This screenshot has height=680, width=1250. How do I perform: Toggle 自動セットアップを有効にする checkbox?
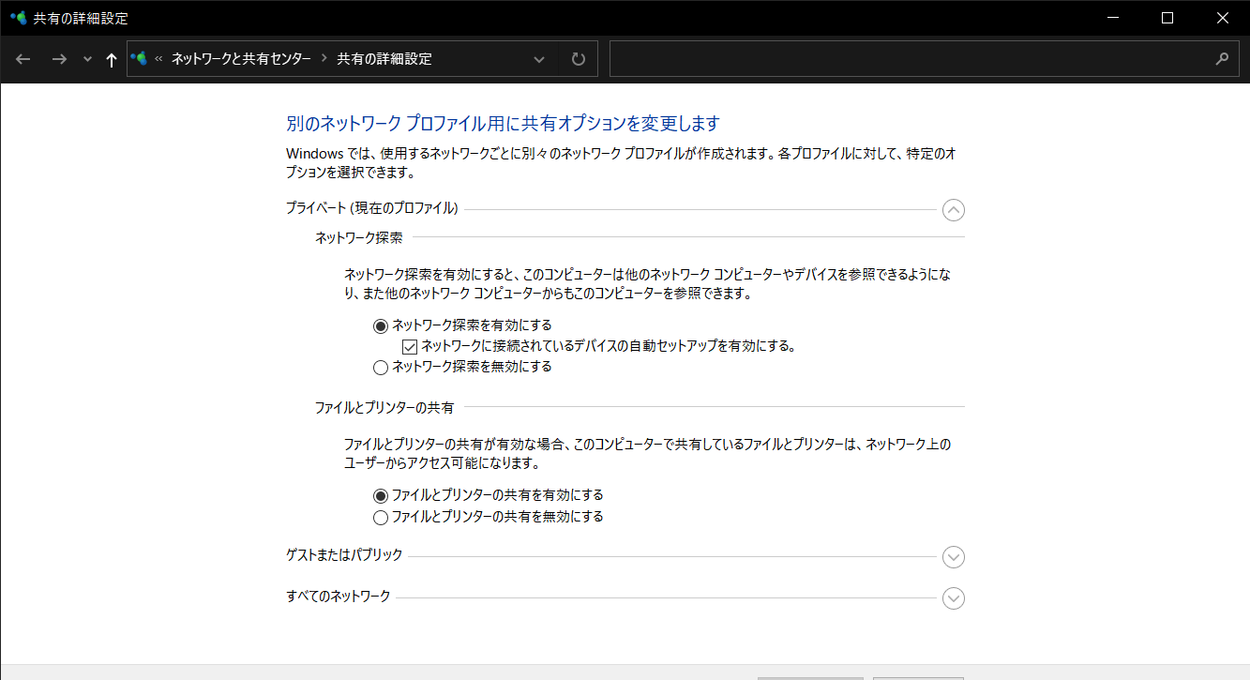point(410,346)
